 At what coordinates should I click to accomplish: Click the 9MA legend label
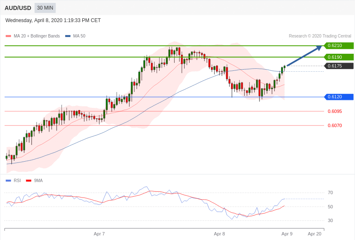pyautogui.click(x=38, y=180)
